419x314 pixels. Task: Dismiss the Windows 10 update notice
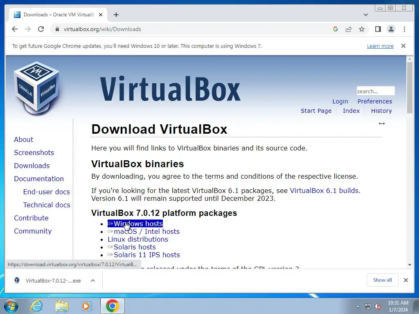[403, 46]
